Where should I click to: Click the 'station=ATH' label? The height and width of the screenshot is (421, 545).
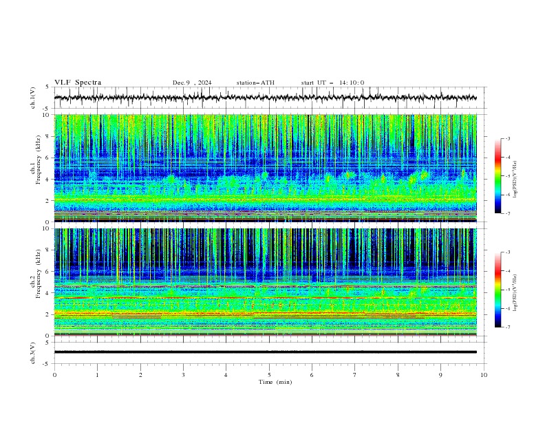click(255, 83)
